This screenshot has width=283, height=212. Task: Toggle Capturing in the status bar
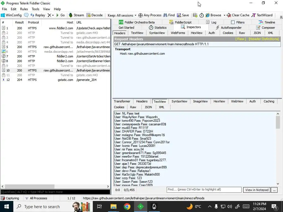[10, 198]
